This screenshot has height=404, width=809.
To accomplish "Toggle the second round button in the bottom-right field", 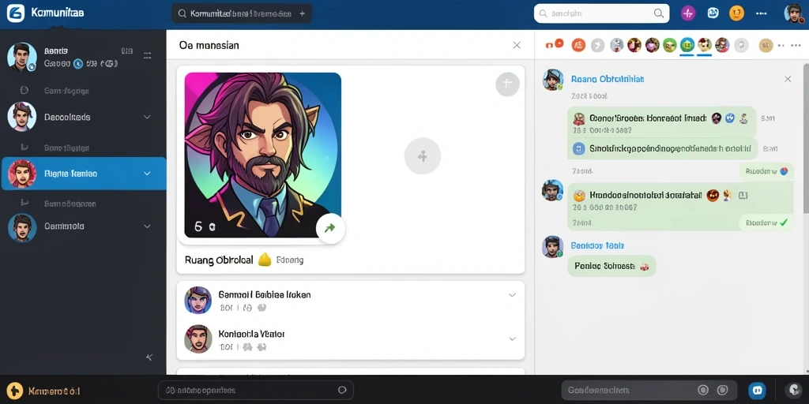I will (x=722, y=390).
